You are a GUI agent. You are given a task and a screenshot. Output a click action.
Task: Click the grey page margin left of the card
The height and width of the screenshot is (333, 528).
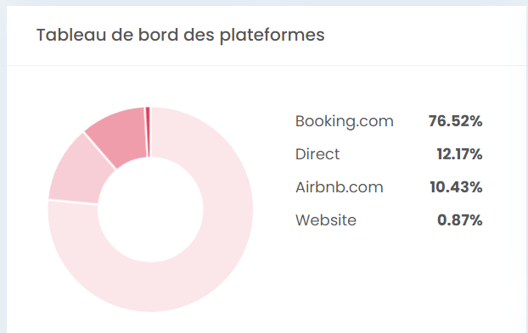click(3, 168)
